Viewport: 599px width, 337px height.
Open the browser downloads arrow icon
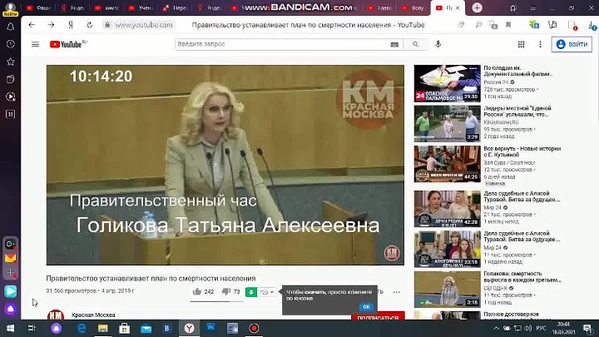tap(592, 25)
